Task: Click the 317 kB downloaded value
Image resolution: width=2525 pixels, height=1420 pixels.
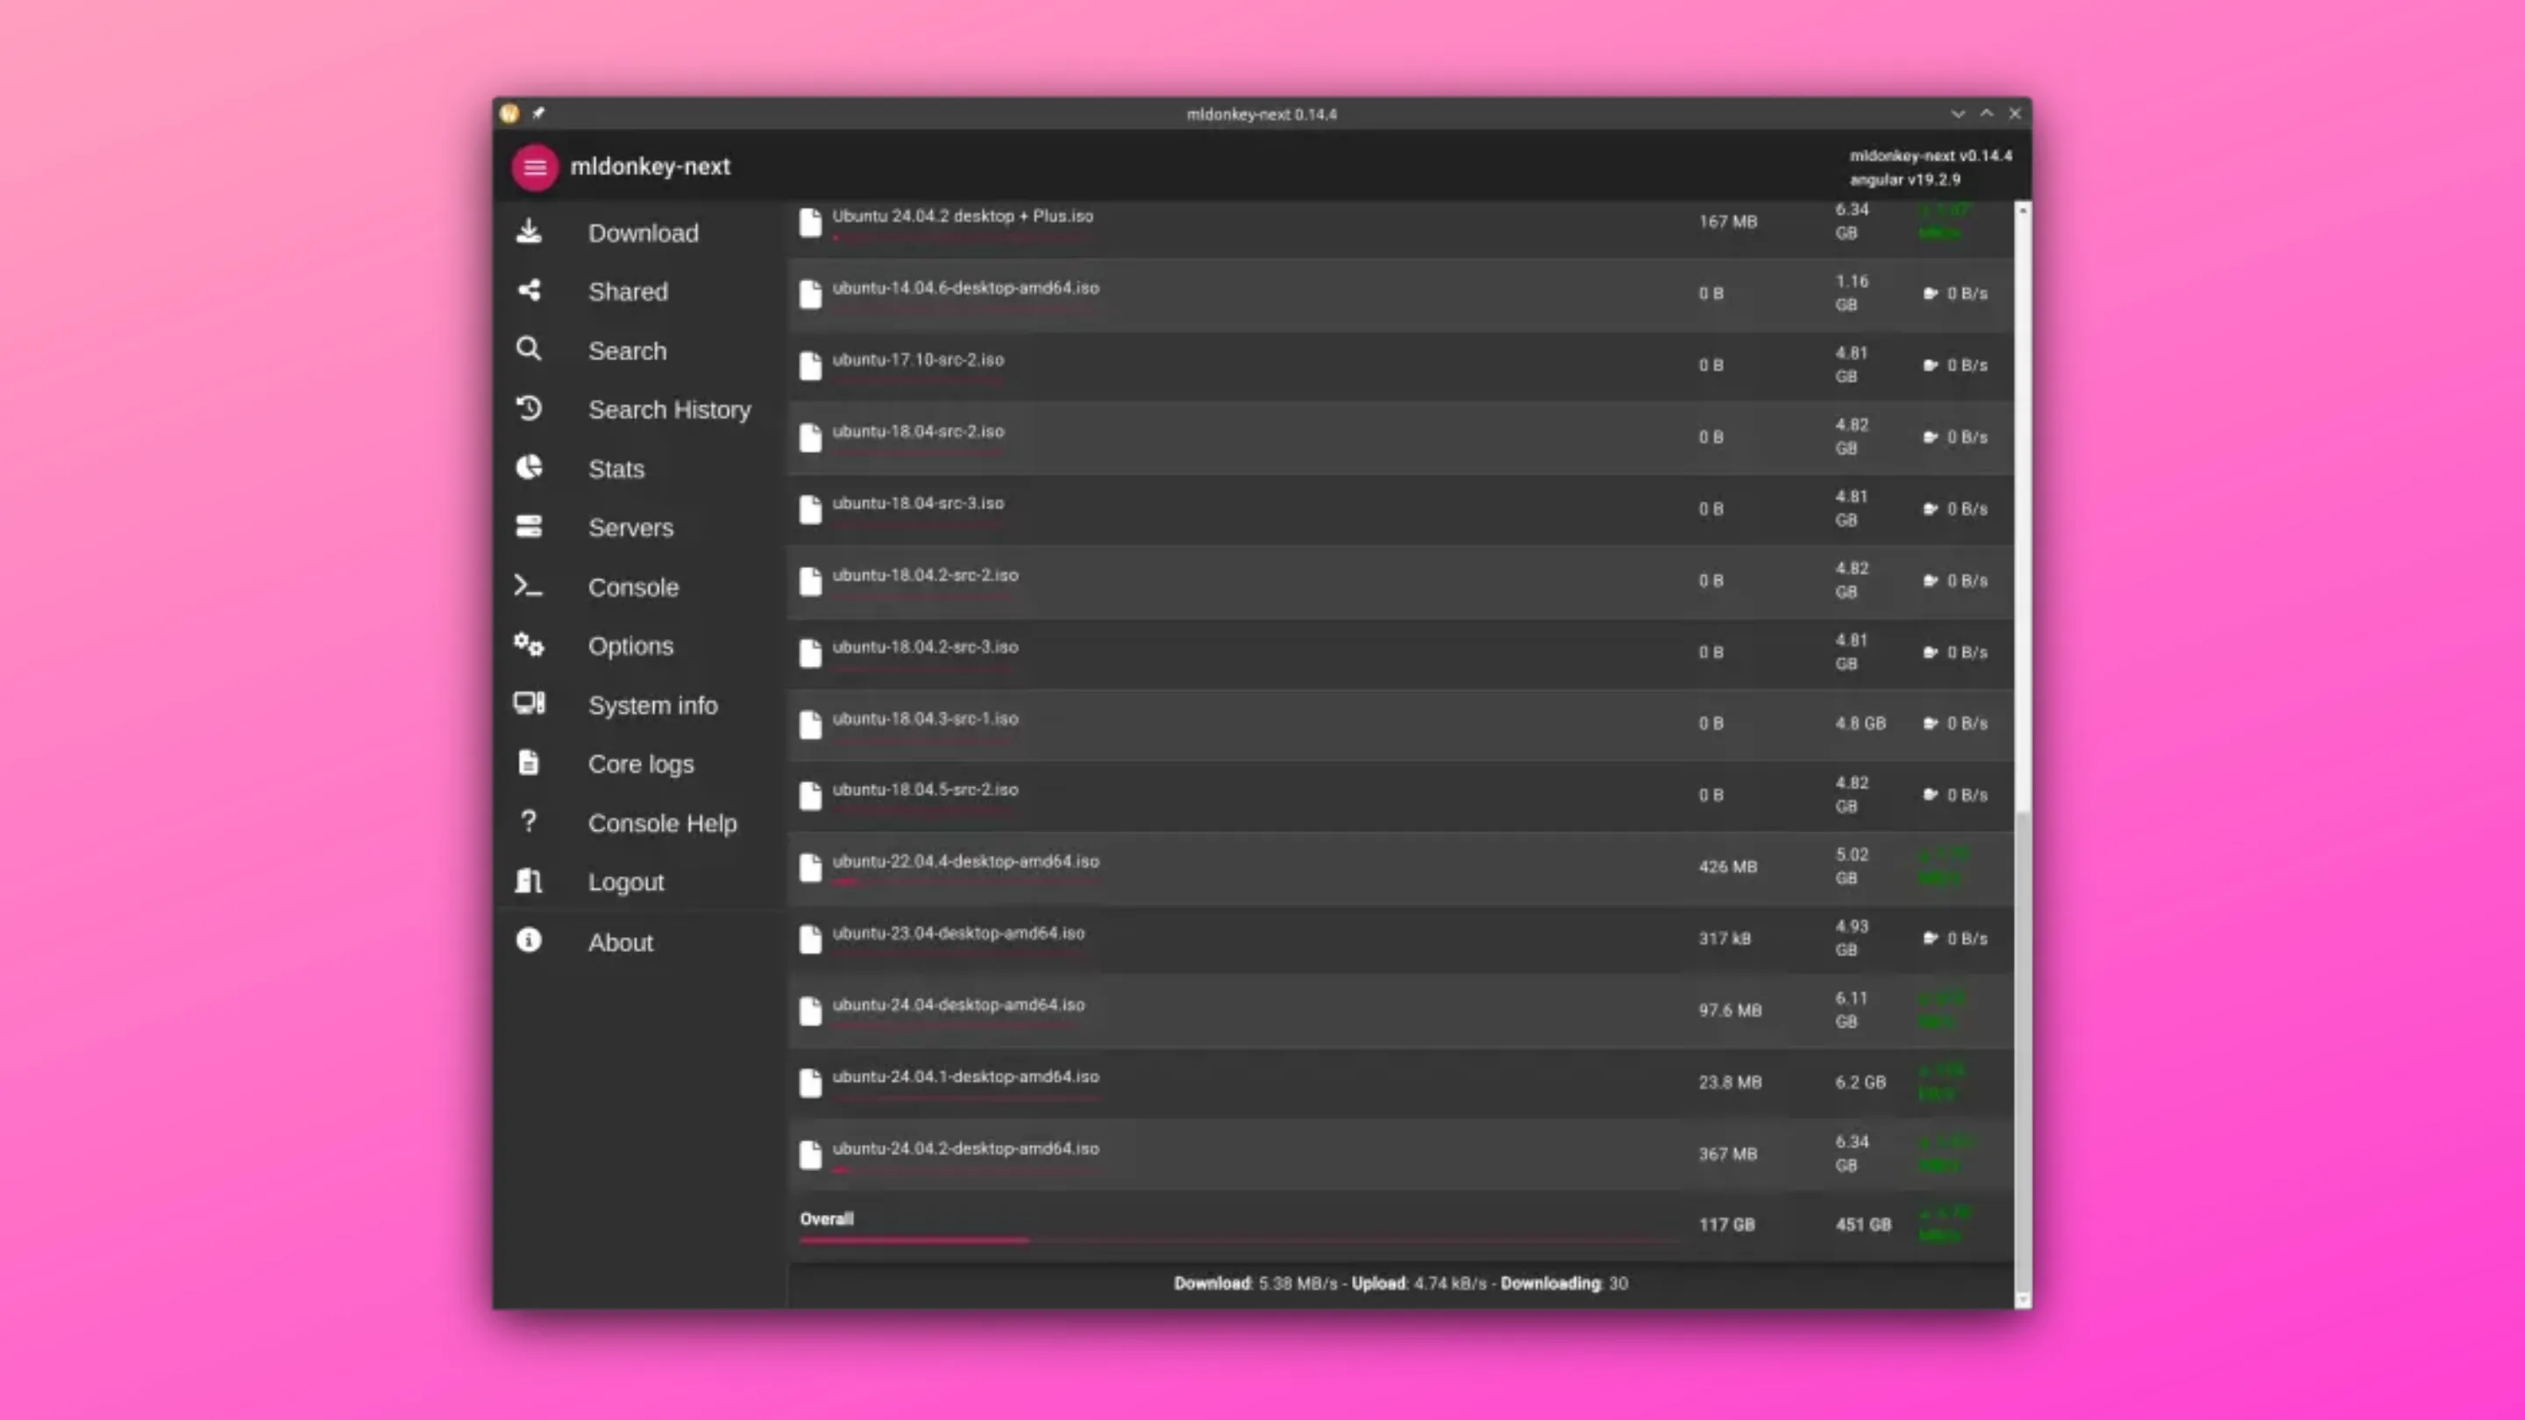Action: (1725, 939)
